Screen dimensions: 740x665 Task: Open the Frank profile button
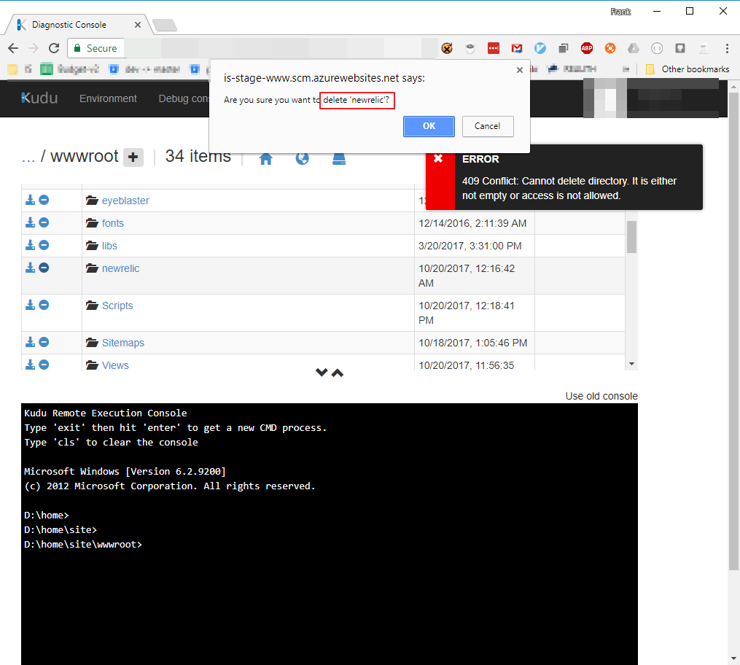pos(620,12)
